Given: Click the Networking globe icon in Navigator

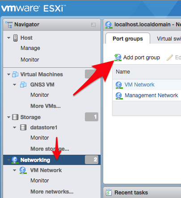Looking at the screenshot, I should pyautogui.click(x=15, y=160).
